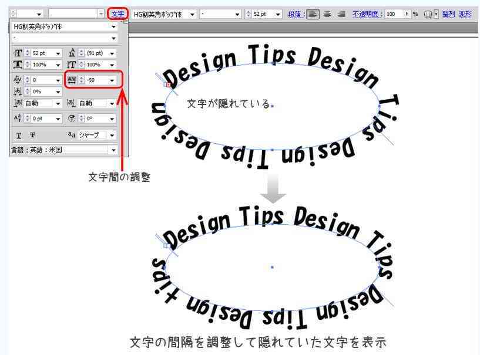Click the vertical scale icon in the panel
The image size is (480, 355).
pos(71,65)
